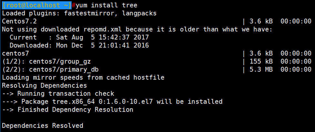Click "--> Finished Dependency Resolution" line
Viewport: 315px width, 132px height.
tap(67, 110)
